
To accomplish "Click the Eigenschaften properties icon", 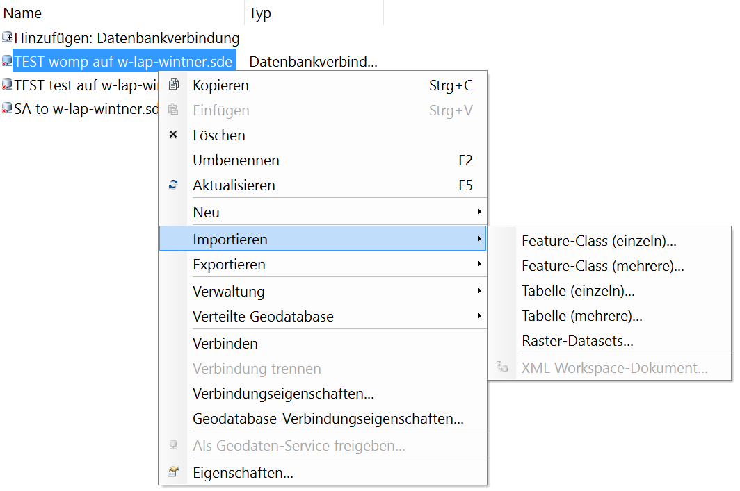I will click(x=173, y=471).
